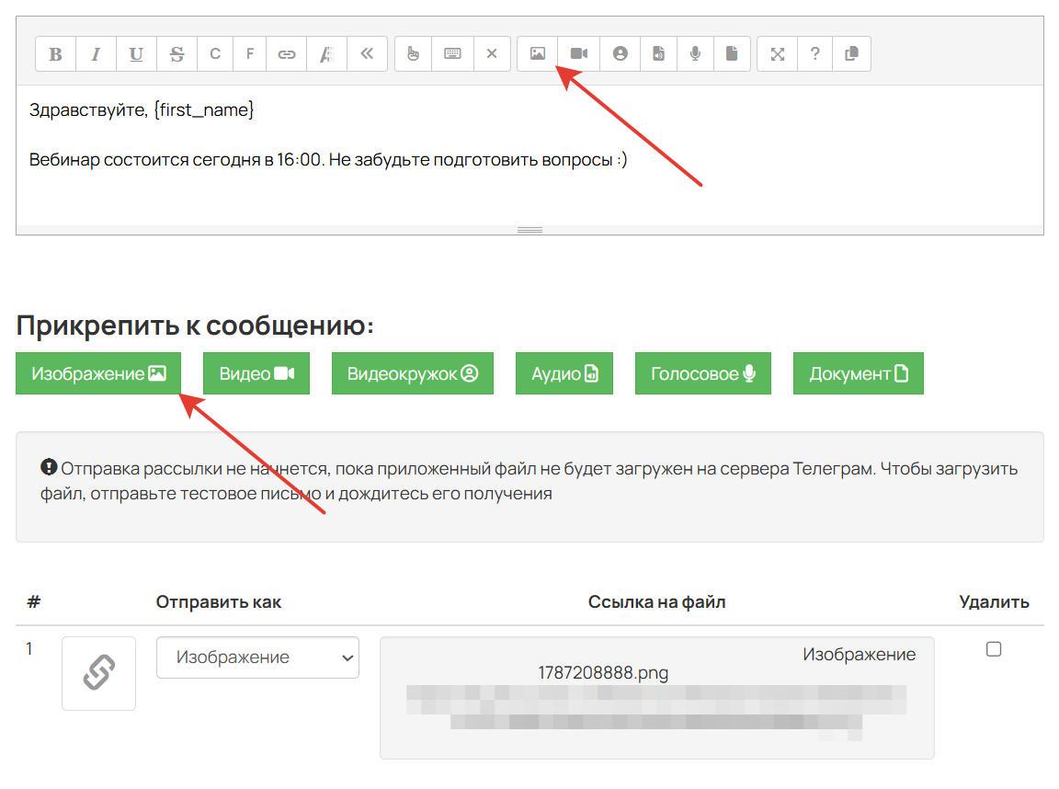The height and width of the screenshot is (789, 1059).
Task: Click the X toolbar icon
Action: click(x=492, y=54)
